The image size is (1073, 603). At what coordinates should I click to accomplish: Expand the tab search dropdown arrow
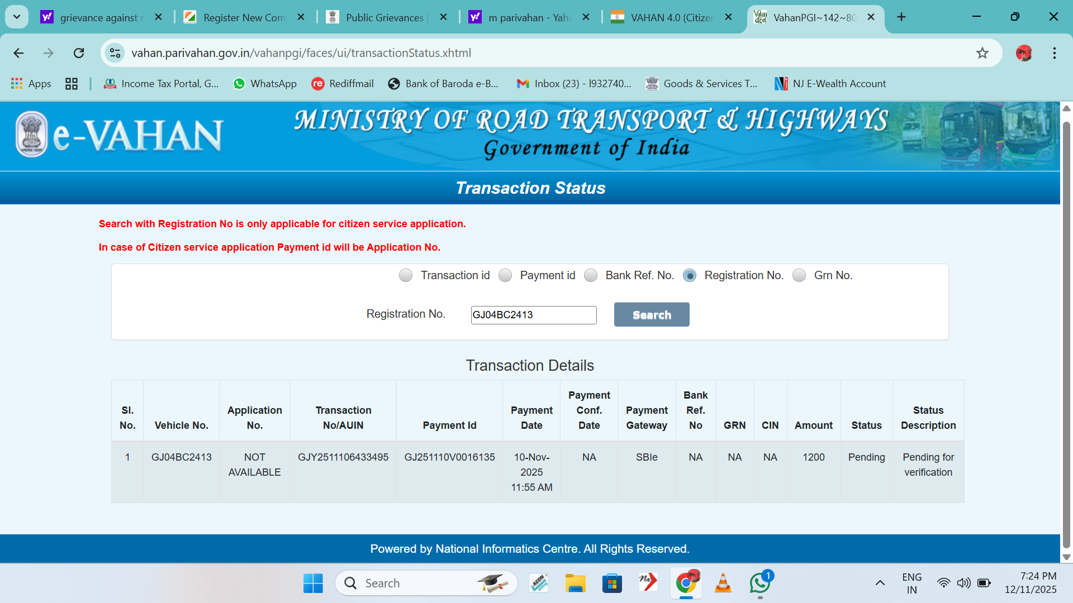click(17, 17)
